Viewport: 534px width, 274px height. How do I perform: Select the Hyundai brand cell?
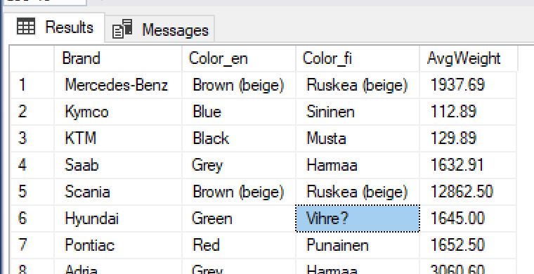[118, 218]
